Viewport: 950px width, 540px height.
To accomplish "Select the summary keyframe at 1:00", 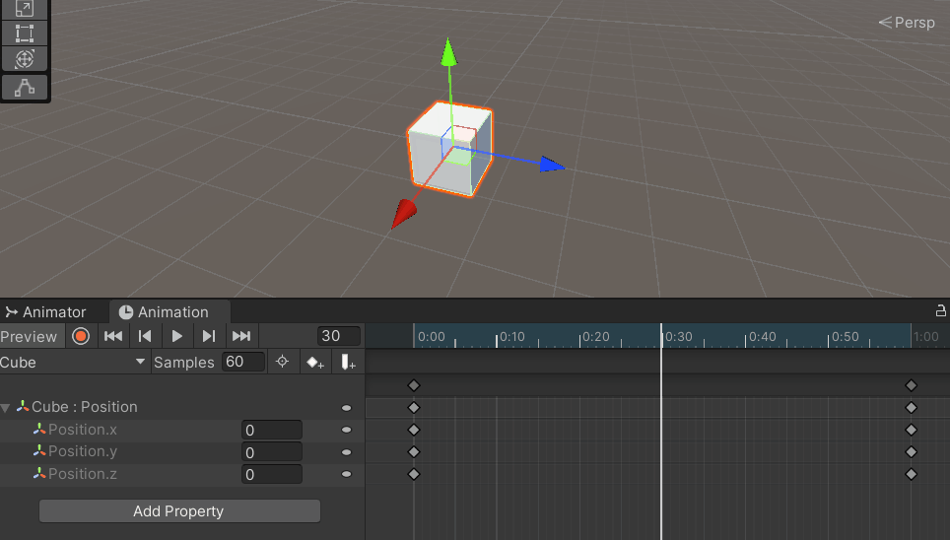I will tap(912, 385).
